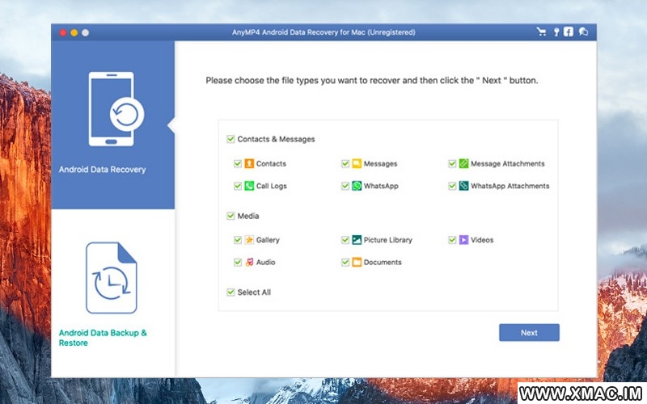Select the Android Data Backup & Restore icon

(112, 278)
